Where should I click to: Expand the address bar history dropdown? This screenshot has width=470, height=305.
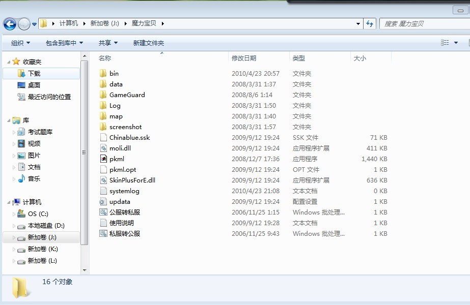(x=358, y=24)
